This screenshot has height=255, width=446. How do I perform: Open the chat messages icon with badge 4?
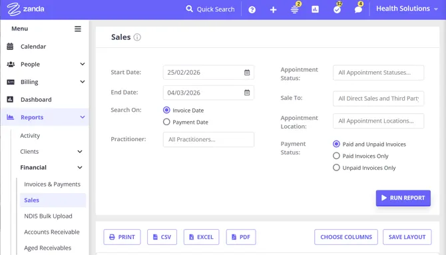(x=358, y=10)
